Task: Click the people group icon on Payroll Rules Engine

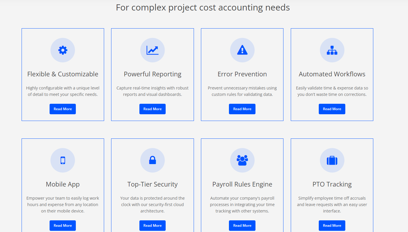Action: pos(242,160)
